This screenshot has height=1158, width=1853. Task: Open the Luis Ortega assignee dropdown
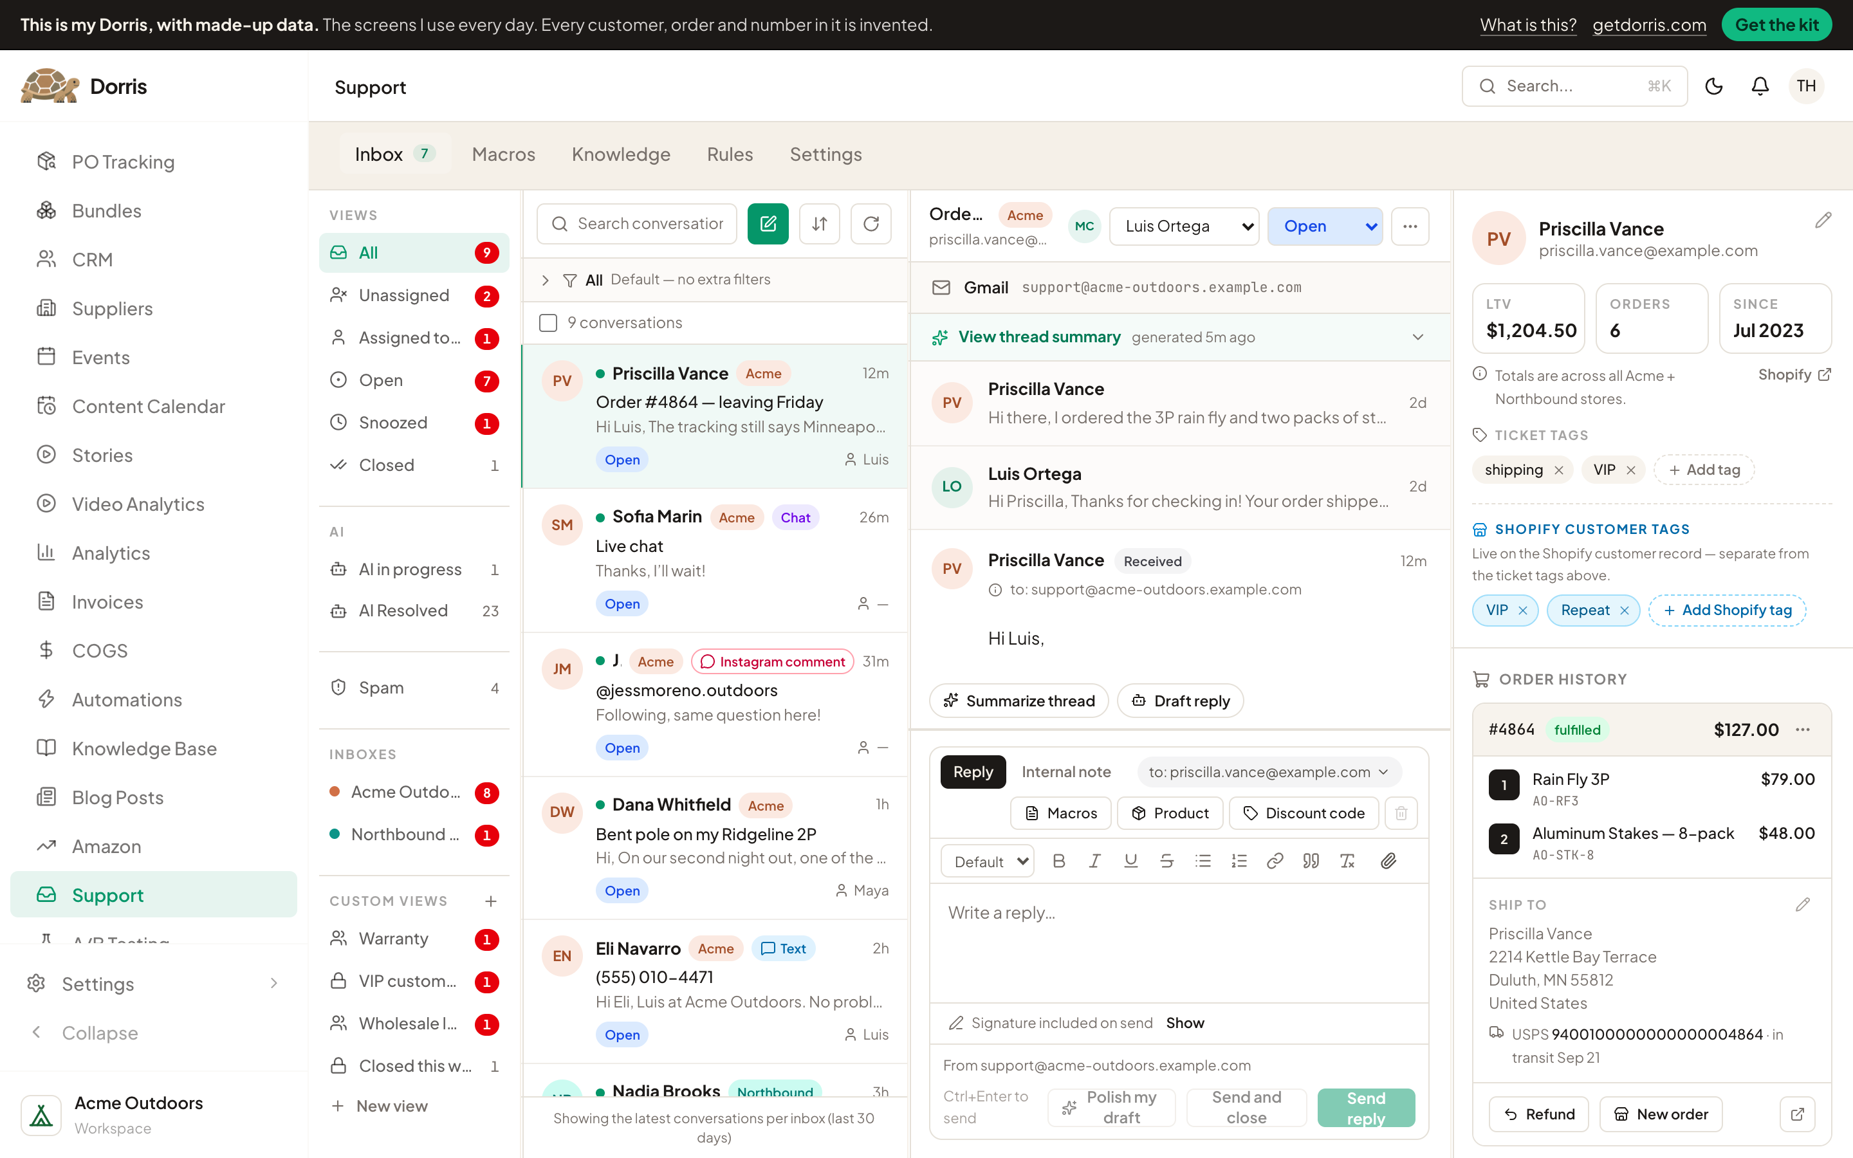coord(1184,226)
